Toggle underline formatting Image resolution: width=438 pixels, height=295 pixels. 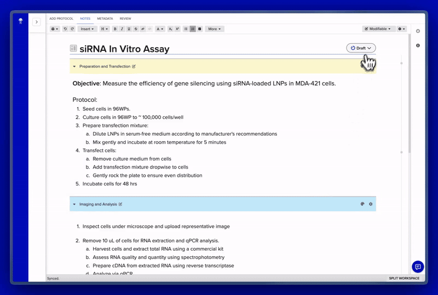click(129, 29)
